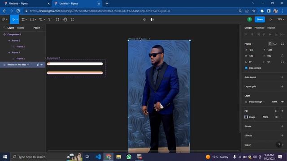Open WhatsApp from the taskbar
The width and height of the screenshot is (287, 161).
[x=129, y=157]
